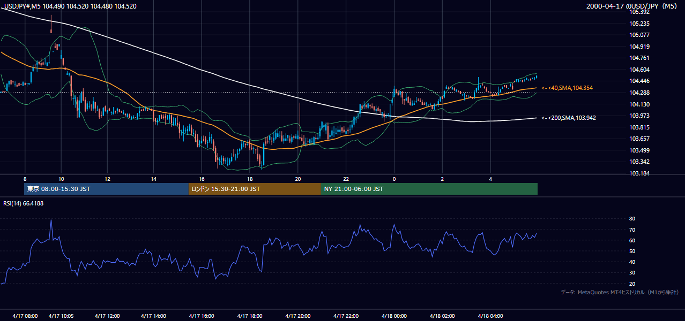This screenshot has height=321, width=685.
Task: Select the 2000-04-17 USD/JPY (M5) title
Action: coord(632,6)
